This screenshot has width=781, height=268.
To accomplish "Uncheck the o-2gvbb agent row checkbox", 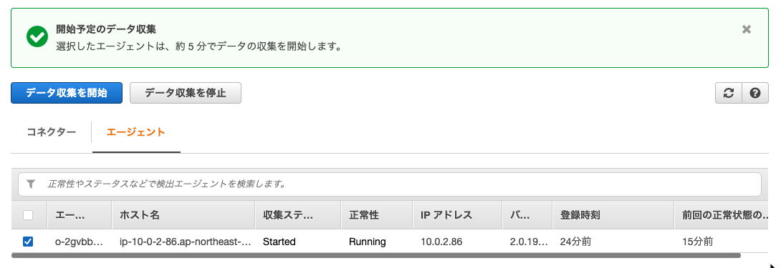I will click(28, 242).
